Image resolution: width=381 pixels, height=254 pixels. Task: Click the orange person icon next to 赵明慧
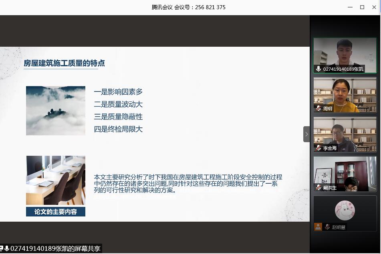tap(318, 227)
